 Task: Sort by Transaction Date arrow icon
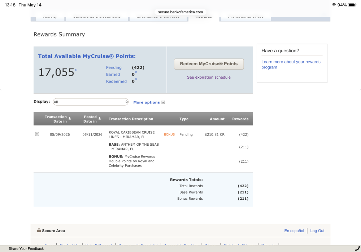point(70,118)
